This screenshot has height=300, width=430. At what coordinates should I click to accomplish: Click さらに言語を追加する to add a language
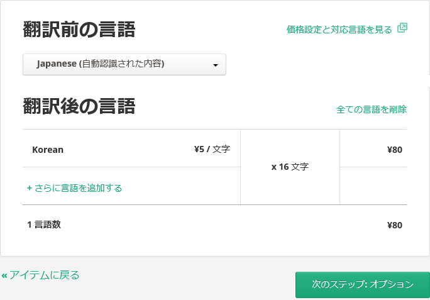click(x=78, y=188)
